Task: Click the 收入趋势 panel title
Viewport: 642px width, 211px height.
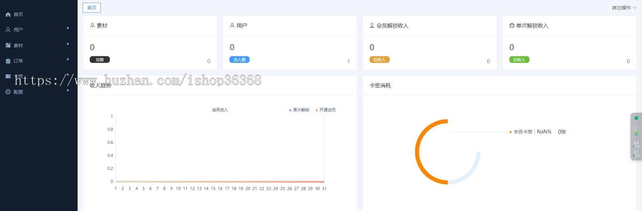Action: [x=101, y=85]
